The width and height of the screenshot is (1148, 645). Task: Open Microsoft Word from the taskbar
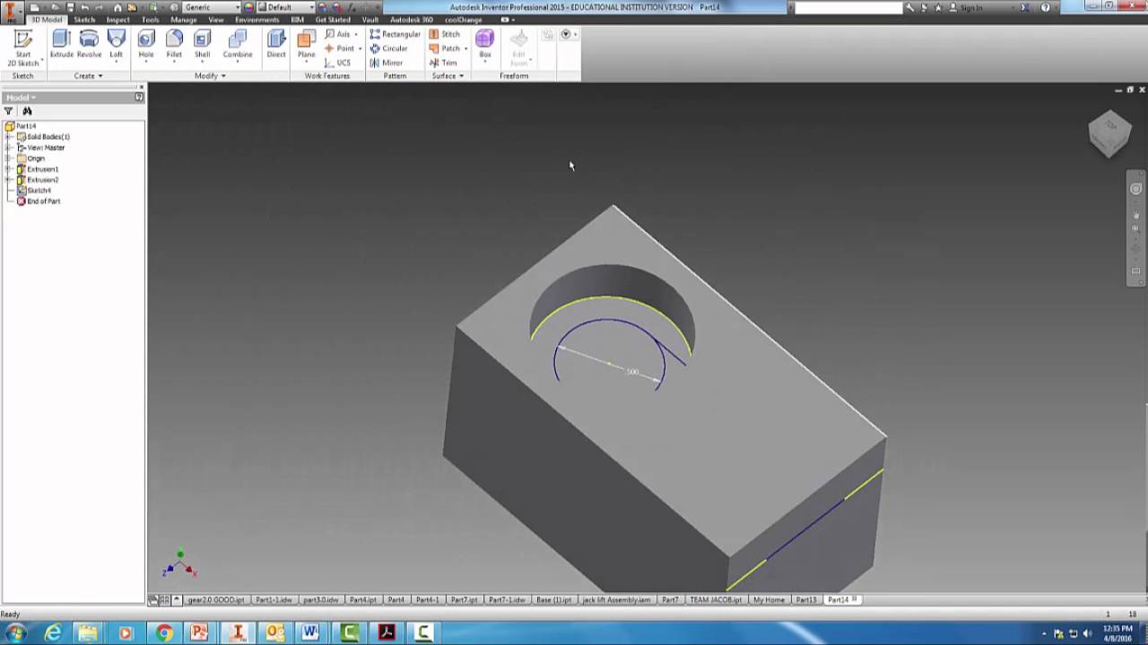pyautogui.click(x=311, y=633)
